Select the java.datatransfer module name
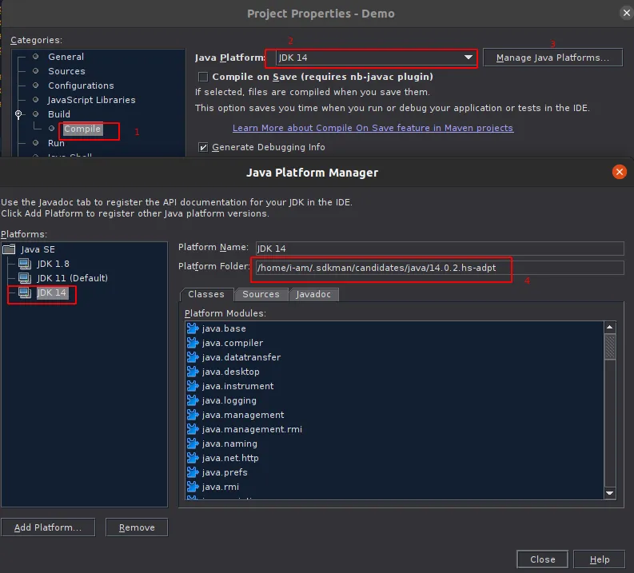The height and width of the screenshot is (573, 634). 241,357
